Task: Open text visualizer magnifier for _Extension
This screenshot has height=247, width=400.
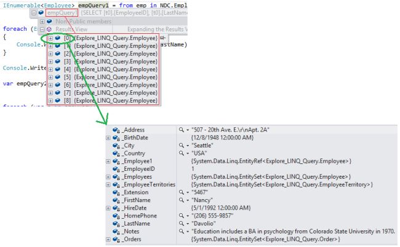Action: 181,192
